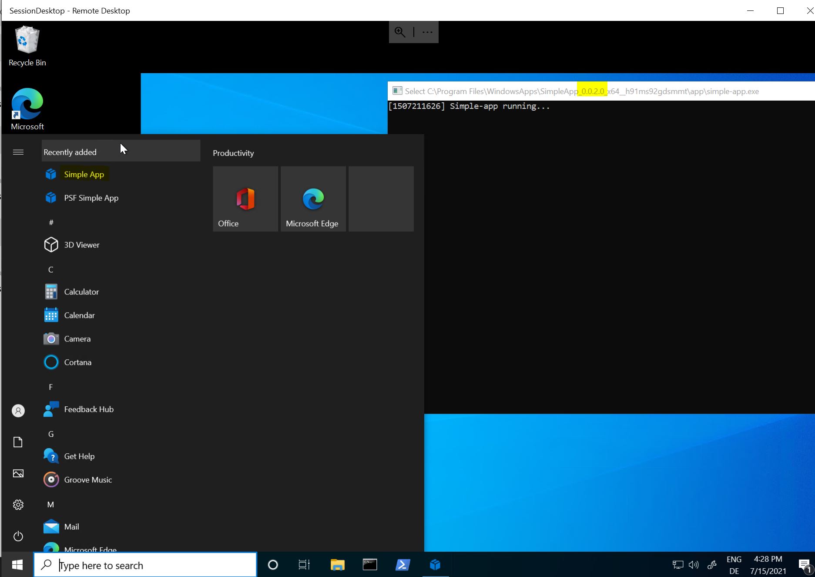Open Task View on taskbar
Viewport: 815px width, 577px height.
pyautogui.click(x=304, y=565)
